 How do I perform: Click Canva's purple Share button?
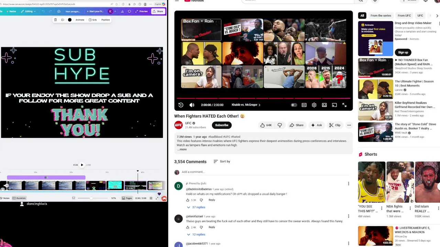pos(158,11)
